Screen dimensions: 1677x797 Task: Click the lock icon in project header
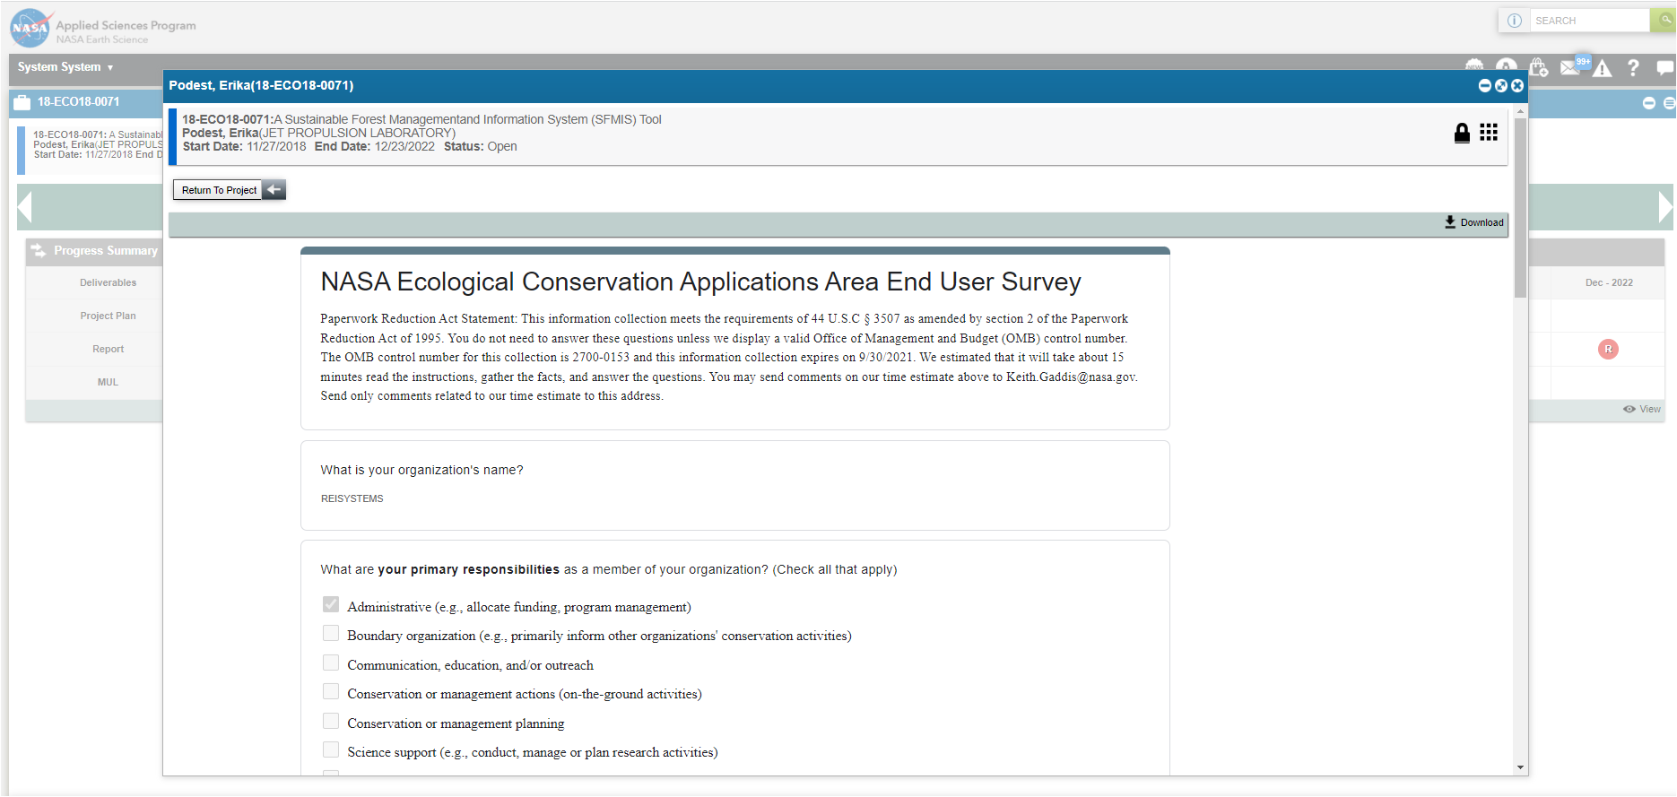1462,134
